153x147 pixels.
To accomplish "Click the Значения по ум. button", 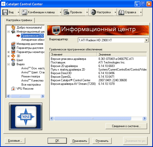I will pyautogui.click(x=135, y=141).
